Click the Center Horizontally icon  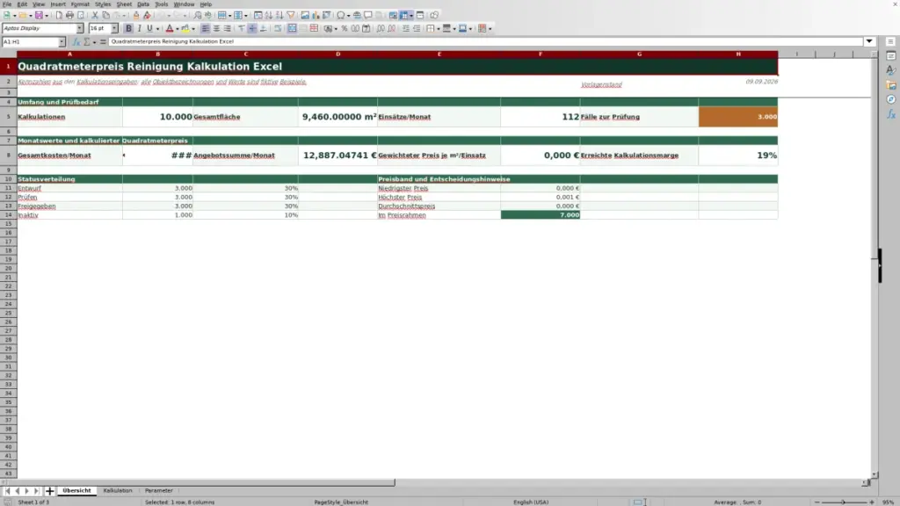click(x=216, y=29)
